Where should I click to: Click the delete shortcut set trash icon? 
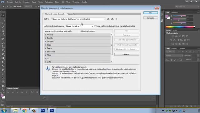116,19
